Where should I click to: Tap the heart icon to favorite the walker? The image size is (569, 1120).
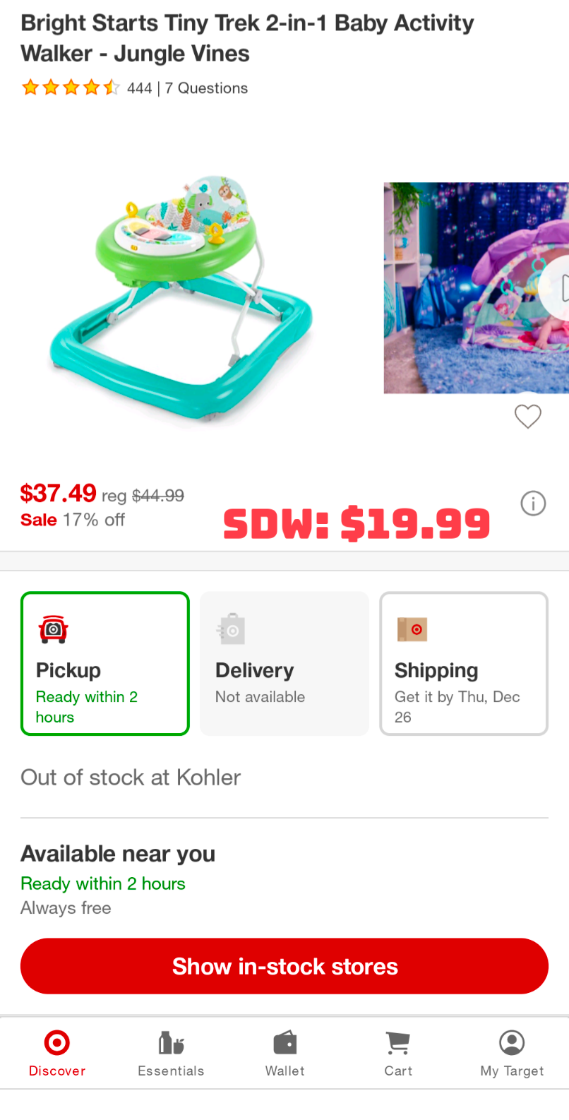click(527, 417)
